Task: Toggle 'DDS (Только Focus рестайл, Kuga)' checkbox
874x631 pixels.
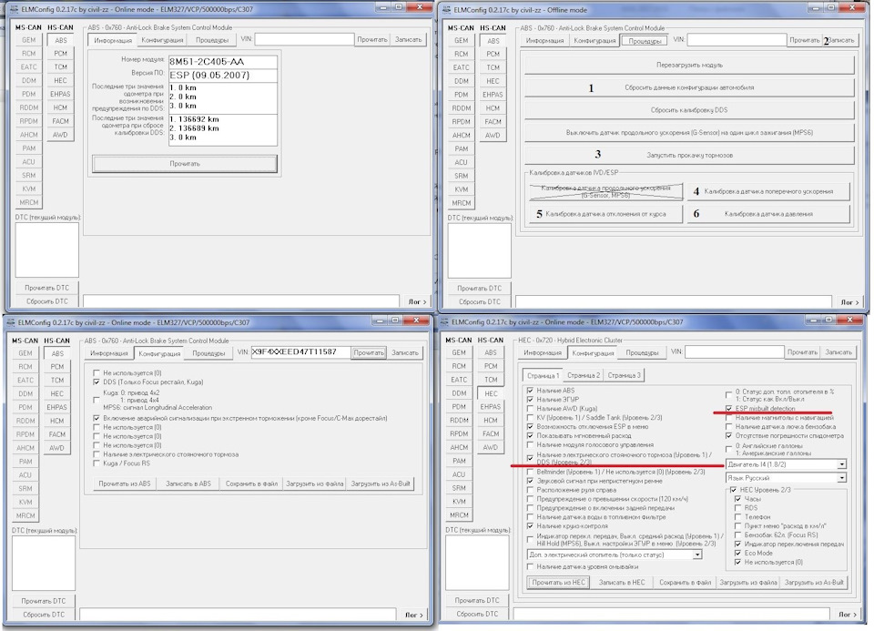Action: [x=97, y=382]
